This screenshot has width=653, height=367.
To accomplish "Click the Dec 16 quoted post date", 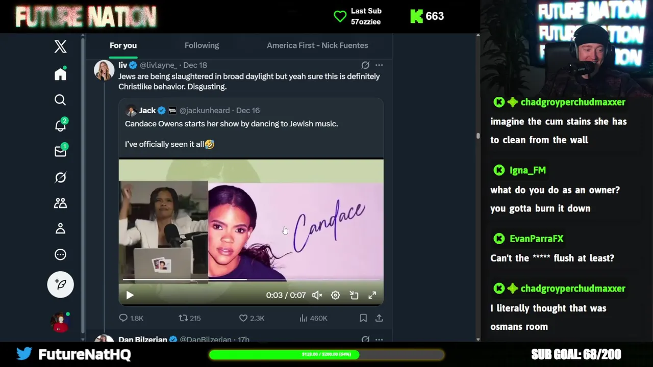I will point(248,110).
